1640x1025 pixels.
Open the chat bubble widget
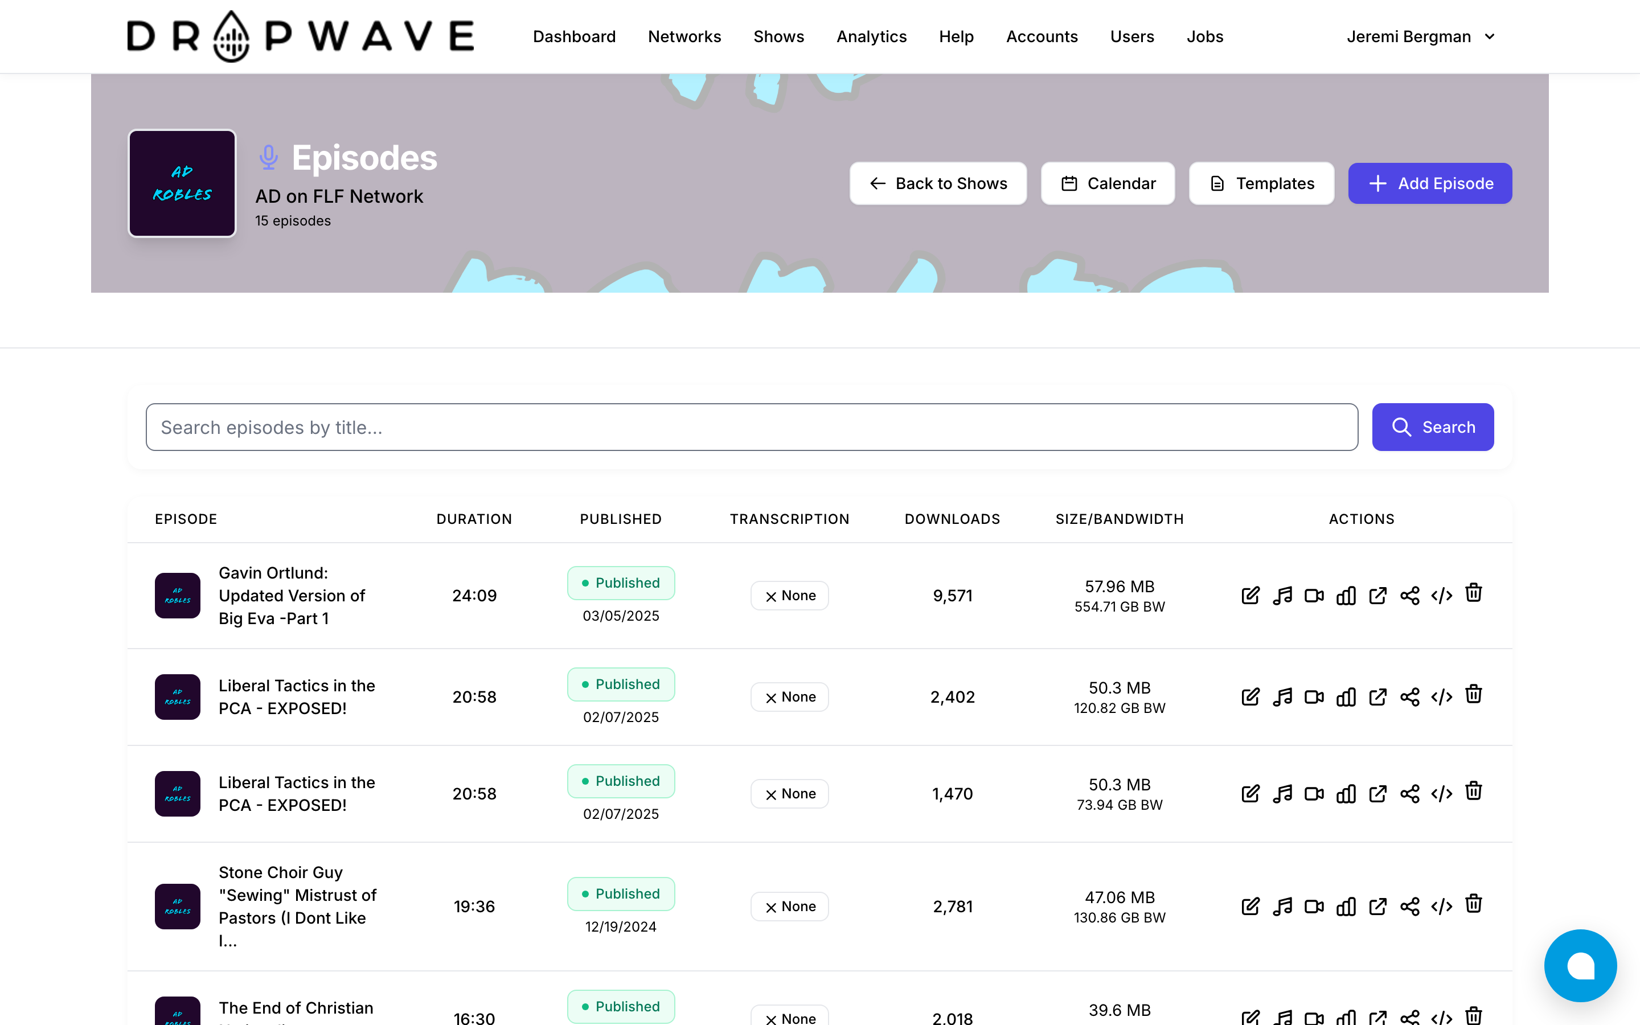click(x=1580, y=965)
